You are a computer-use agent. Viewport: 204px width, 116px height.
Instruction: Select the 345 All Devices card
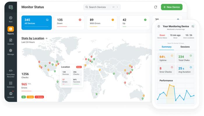point(36,23)
